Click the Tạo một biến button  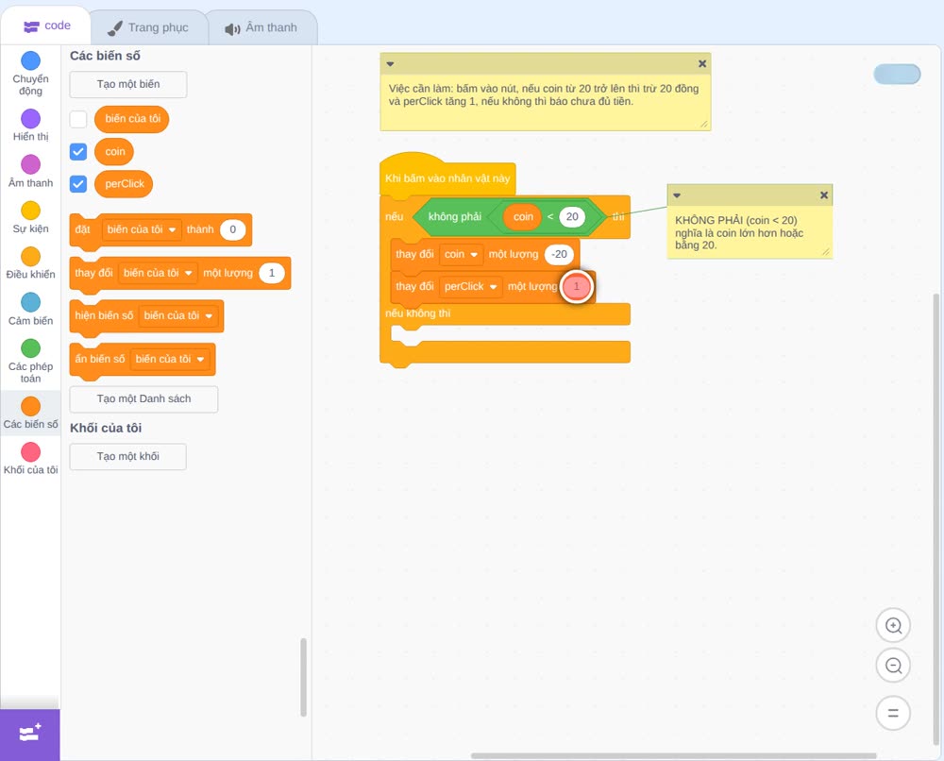pos(128,84)
